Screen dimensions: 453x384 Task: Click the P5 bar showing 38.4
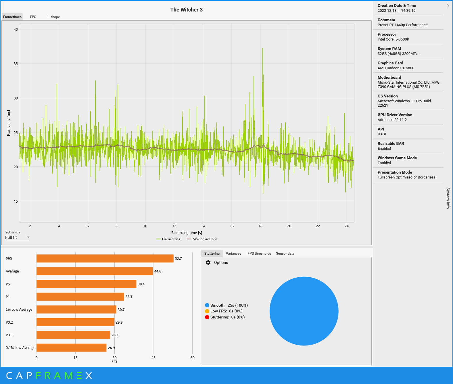(x=86, y=284)
